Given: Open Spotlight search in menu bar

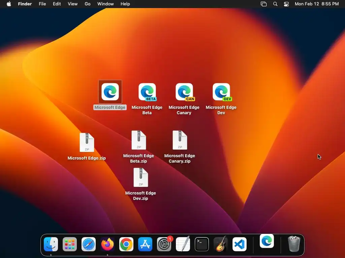Looking at the screenshot, I should 275,4.
